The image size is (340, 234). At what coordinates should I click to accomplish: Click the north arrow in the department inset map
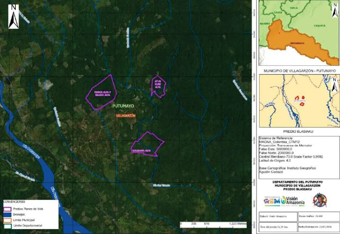[335, 11]
